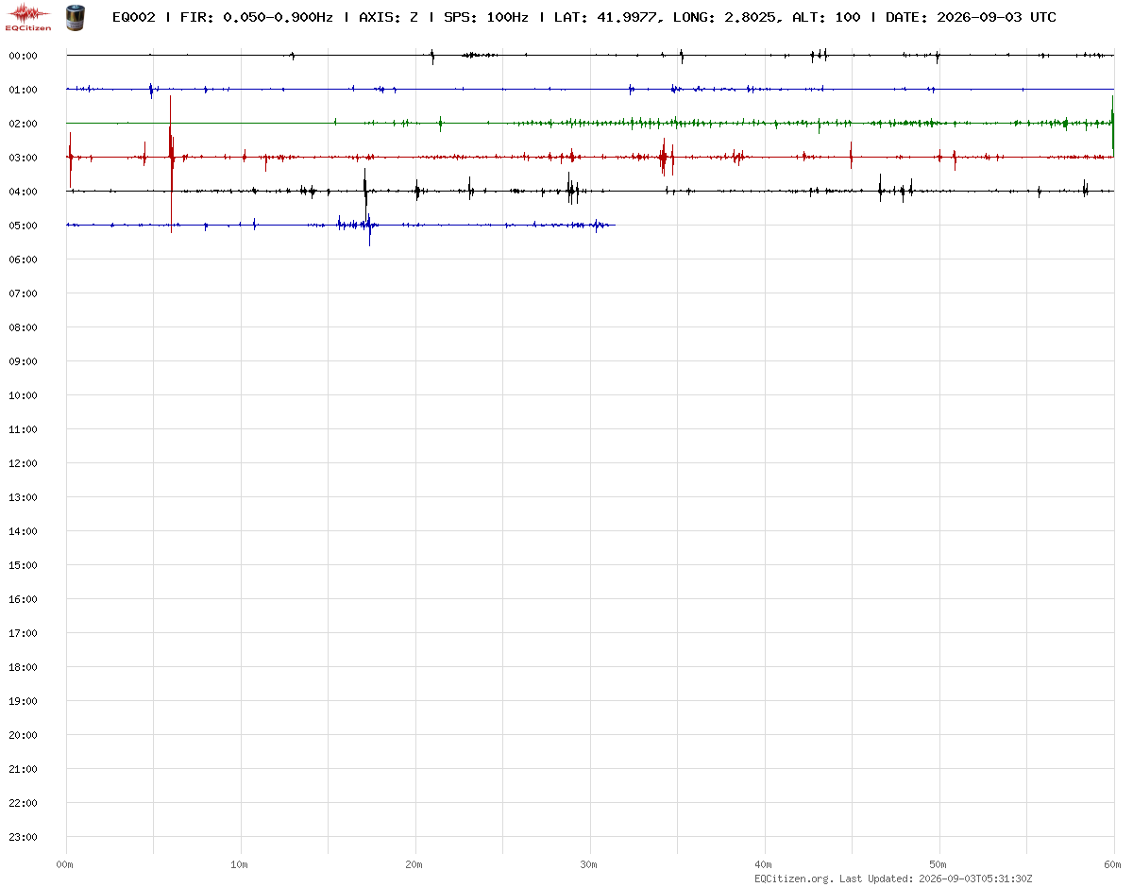Click the black spike on 04:00 trace near 17m
The height and width of the screenshot is (887, 1133).
click(365, 192)
